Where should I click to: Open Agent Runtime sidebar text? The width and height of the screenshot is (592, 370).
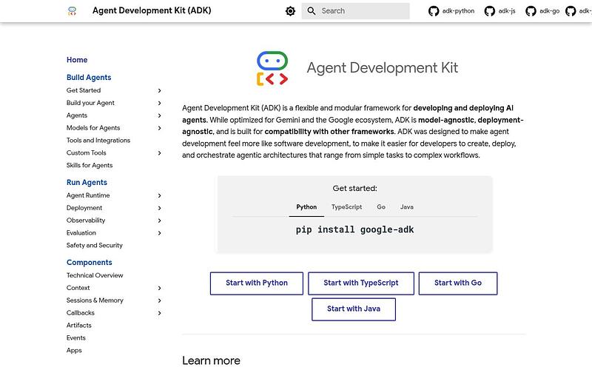coord(88,195)
